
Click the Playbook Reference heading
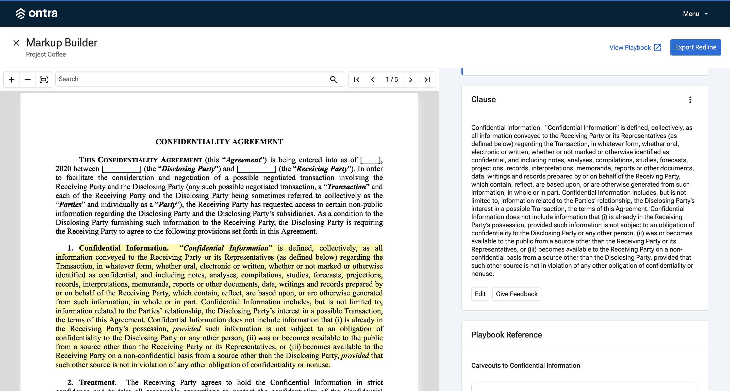click(x=506, y=335)
